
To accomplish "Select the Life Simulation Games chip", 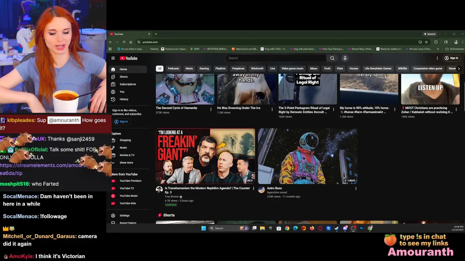I will pyautogui.click(x=378, y=69).
